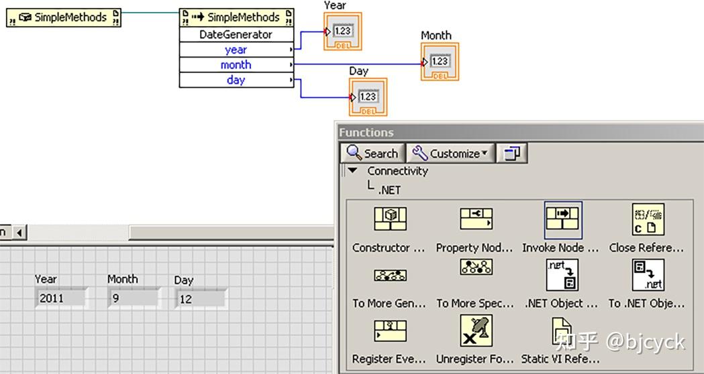
Task: Click the Functions palette title bar
Action: coord(521,133)
